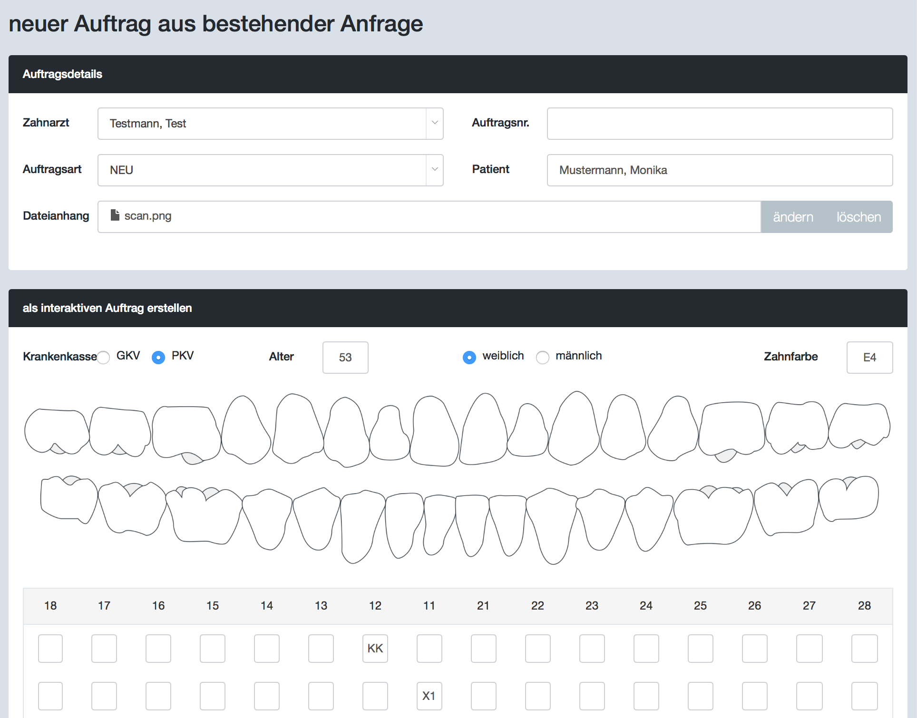Click the Auftragsnr. input field
The height and width of the screenshot is (718, 917).
720,124
